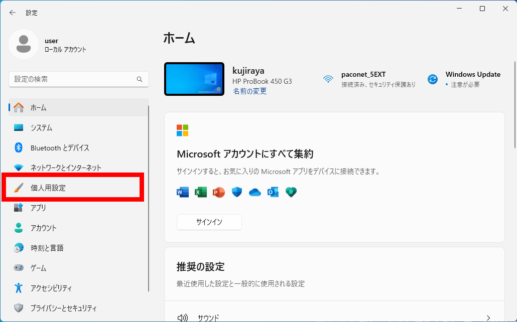This screenshot has height=322, width=517.
Task: Click the user profile avatar
Action: point(23,44)
